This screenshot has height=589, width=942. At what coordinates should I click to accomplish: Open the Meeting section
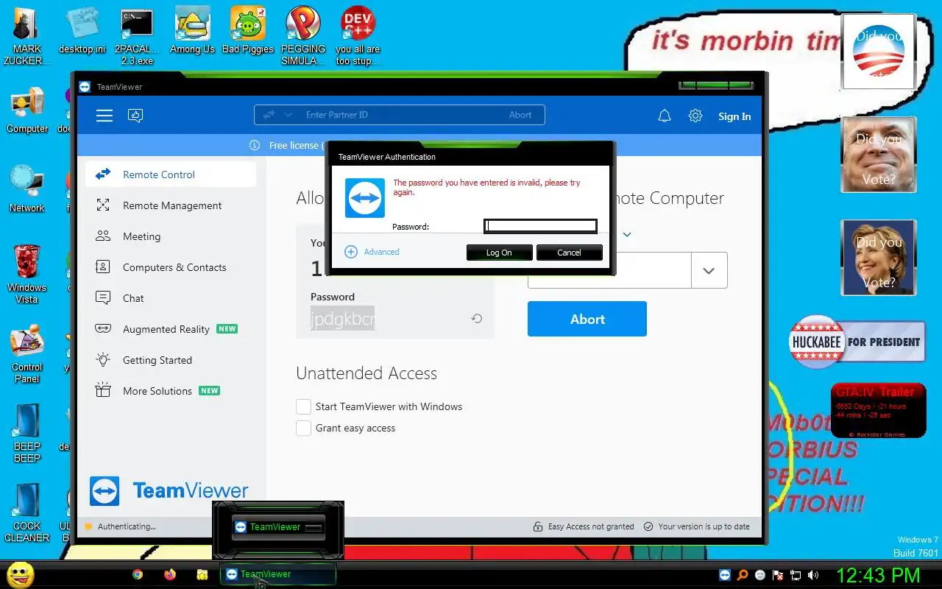tap(171, 236)
